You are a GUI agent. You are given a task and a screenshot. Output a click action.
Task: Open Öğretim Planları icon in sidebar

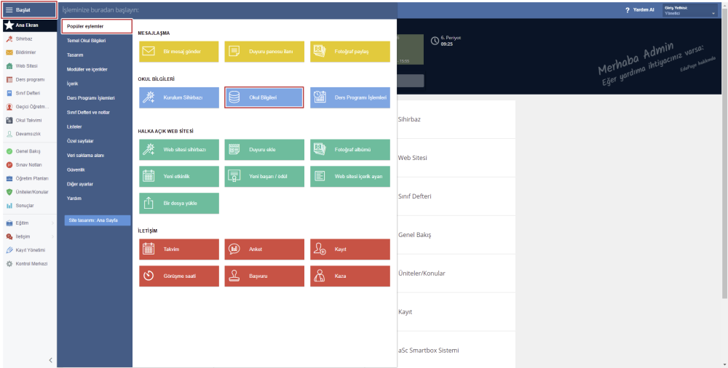point(9,178)
